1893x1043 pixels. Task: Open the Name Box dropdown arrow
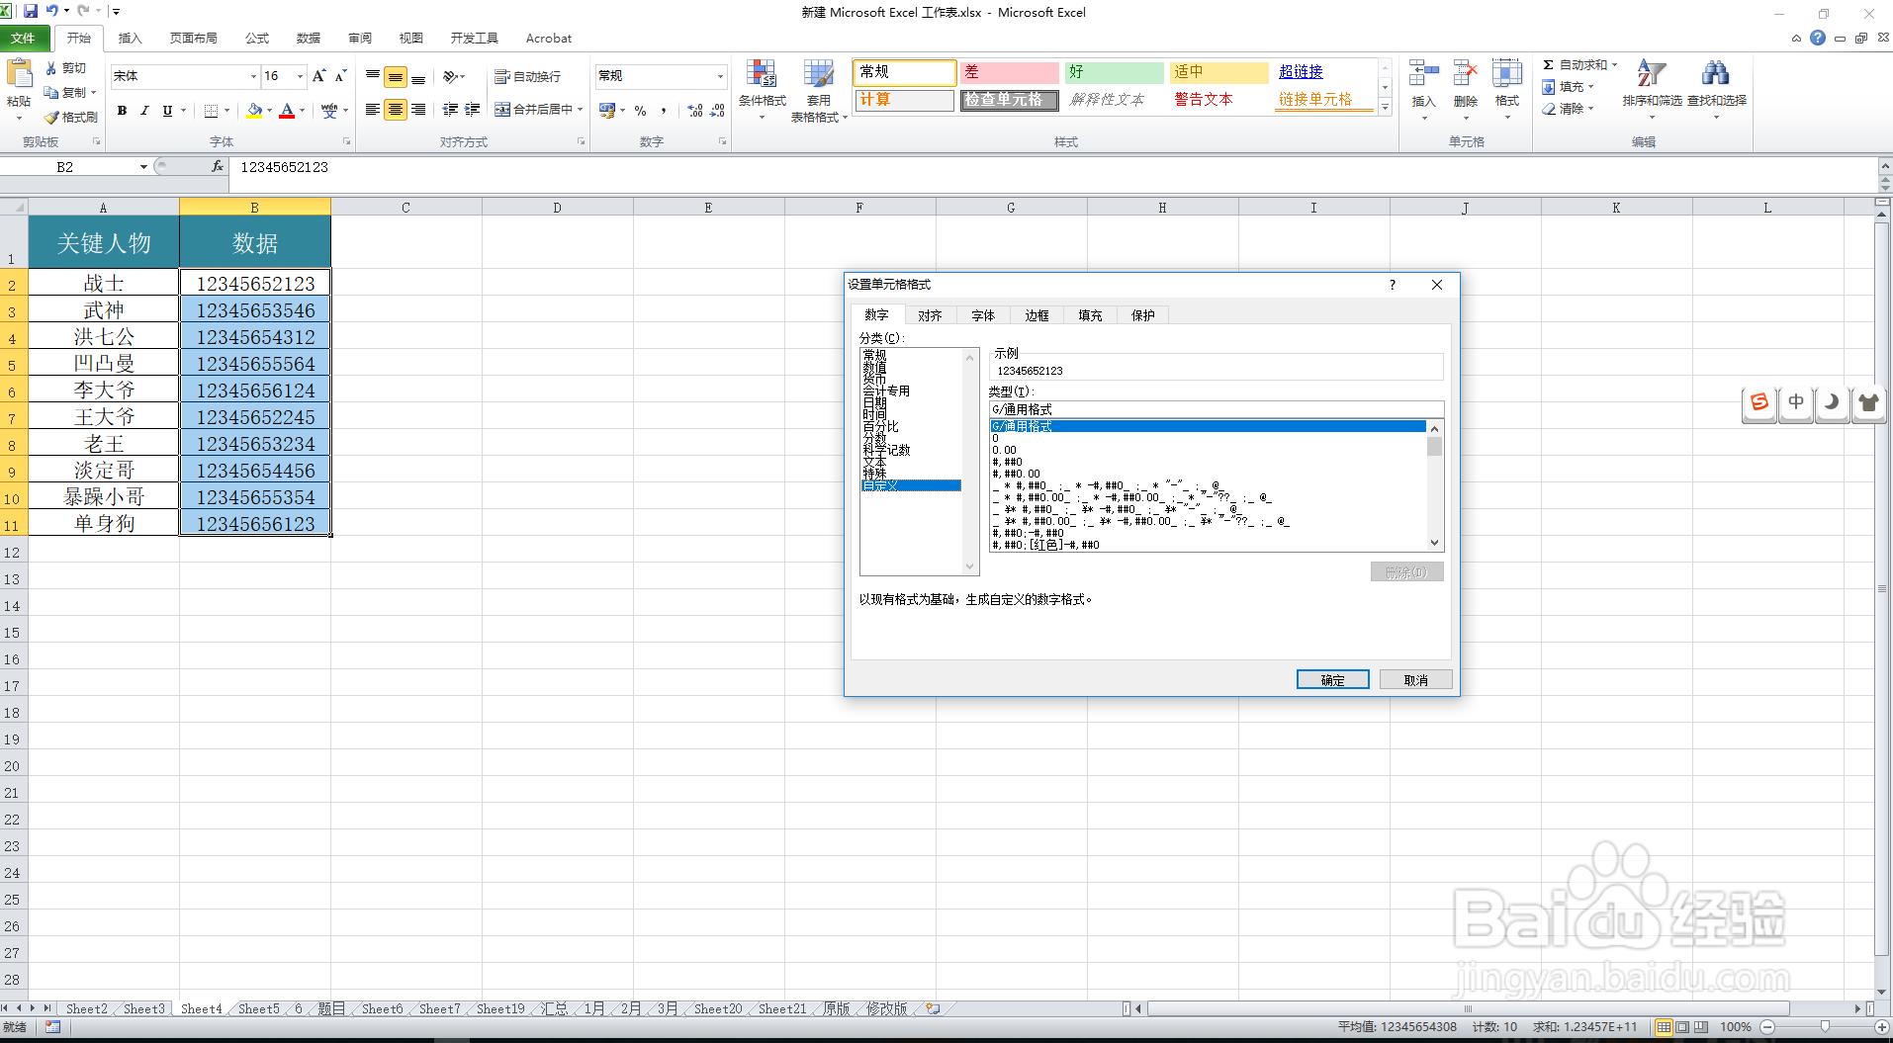click(x=143, y=167)
